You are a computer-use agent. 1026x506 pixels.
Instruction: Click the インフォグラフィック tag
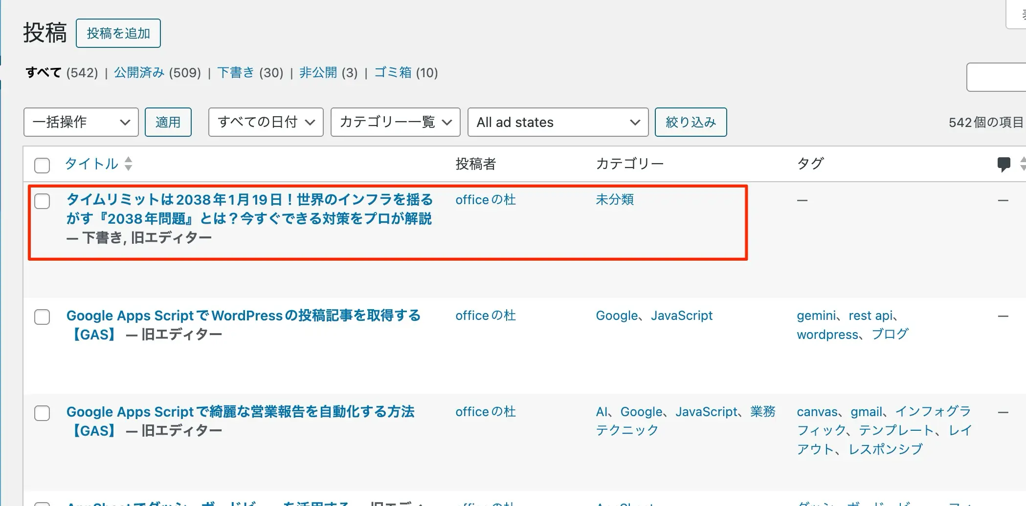point(884,421)
